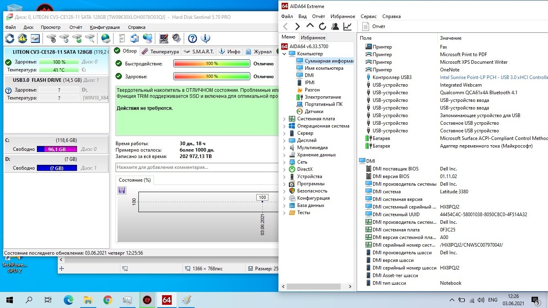Click the AIDA64 chart graph icon
This screenshot has height=308, width=548.
point(347,26)
